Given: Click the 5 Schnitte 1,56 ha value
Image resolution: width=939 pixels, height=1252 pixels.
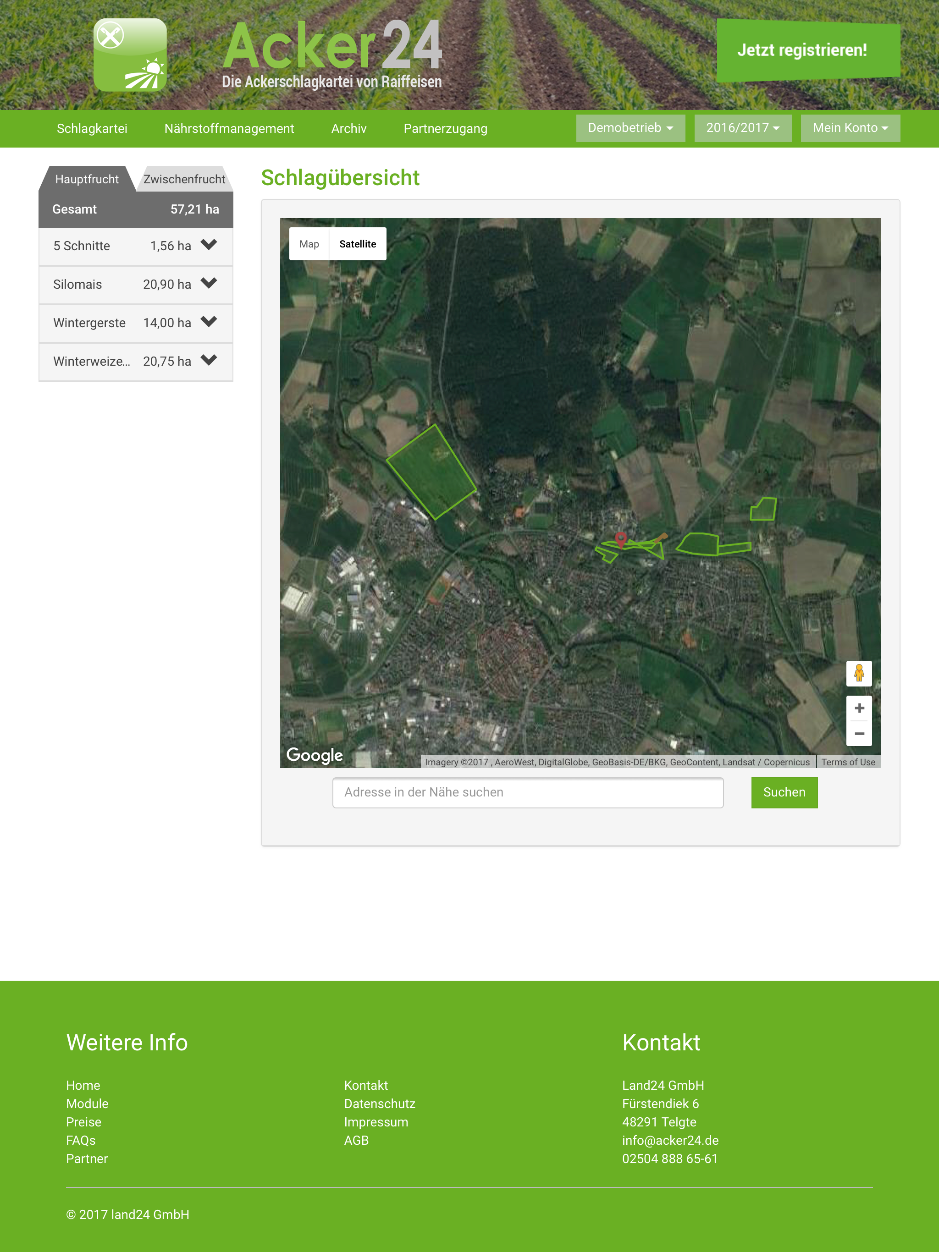Looking at the screenshot, I should 171,246.
